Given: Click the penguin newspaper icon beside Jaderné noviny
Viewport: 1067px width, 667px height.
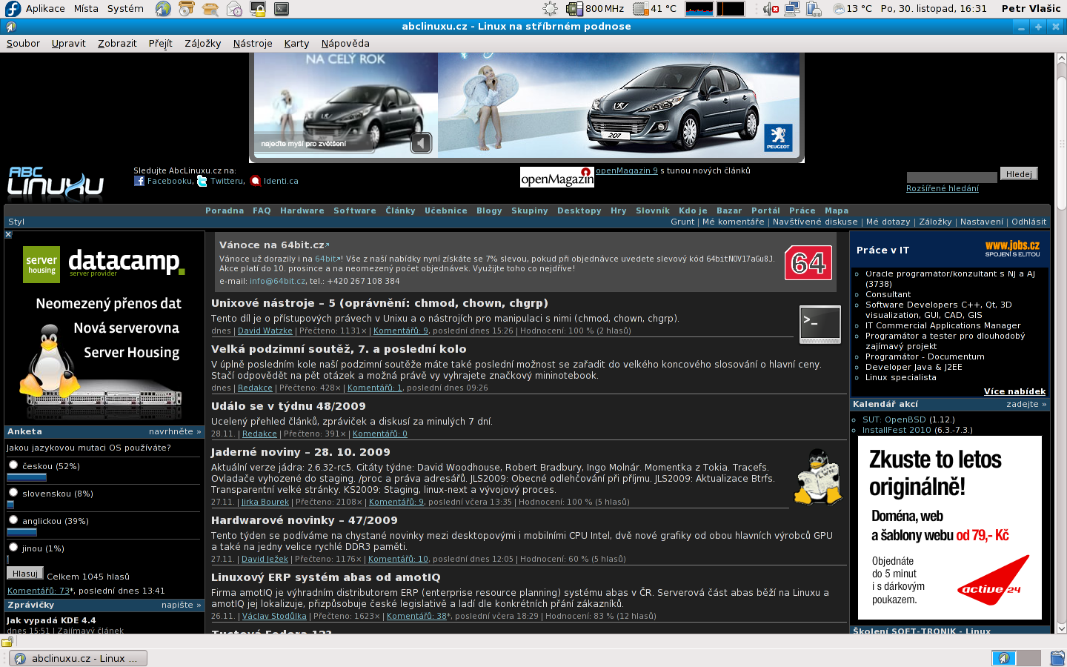Looking at the screenshot, I should pyautogui.click(x=818, y=477).
